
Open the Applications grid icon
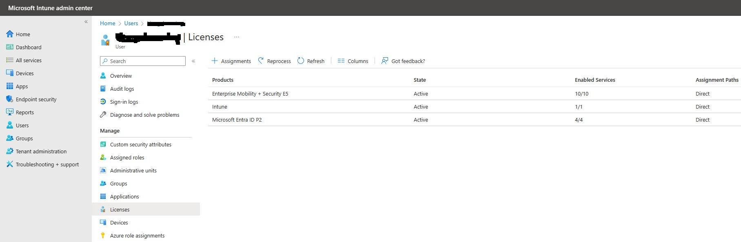pyautogui.click(x=103, y=196)
